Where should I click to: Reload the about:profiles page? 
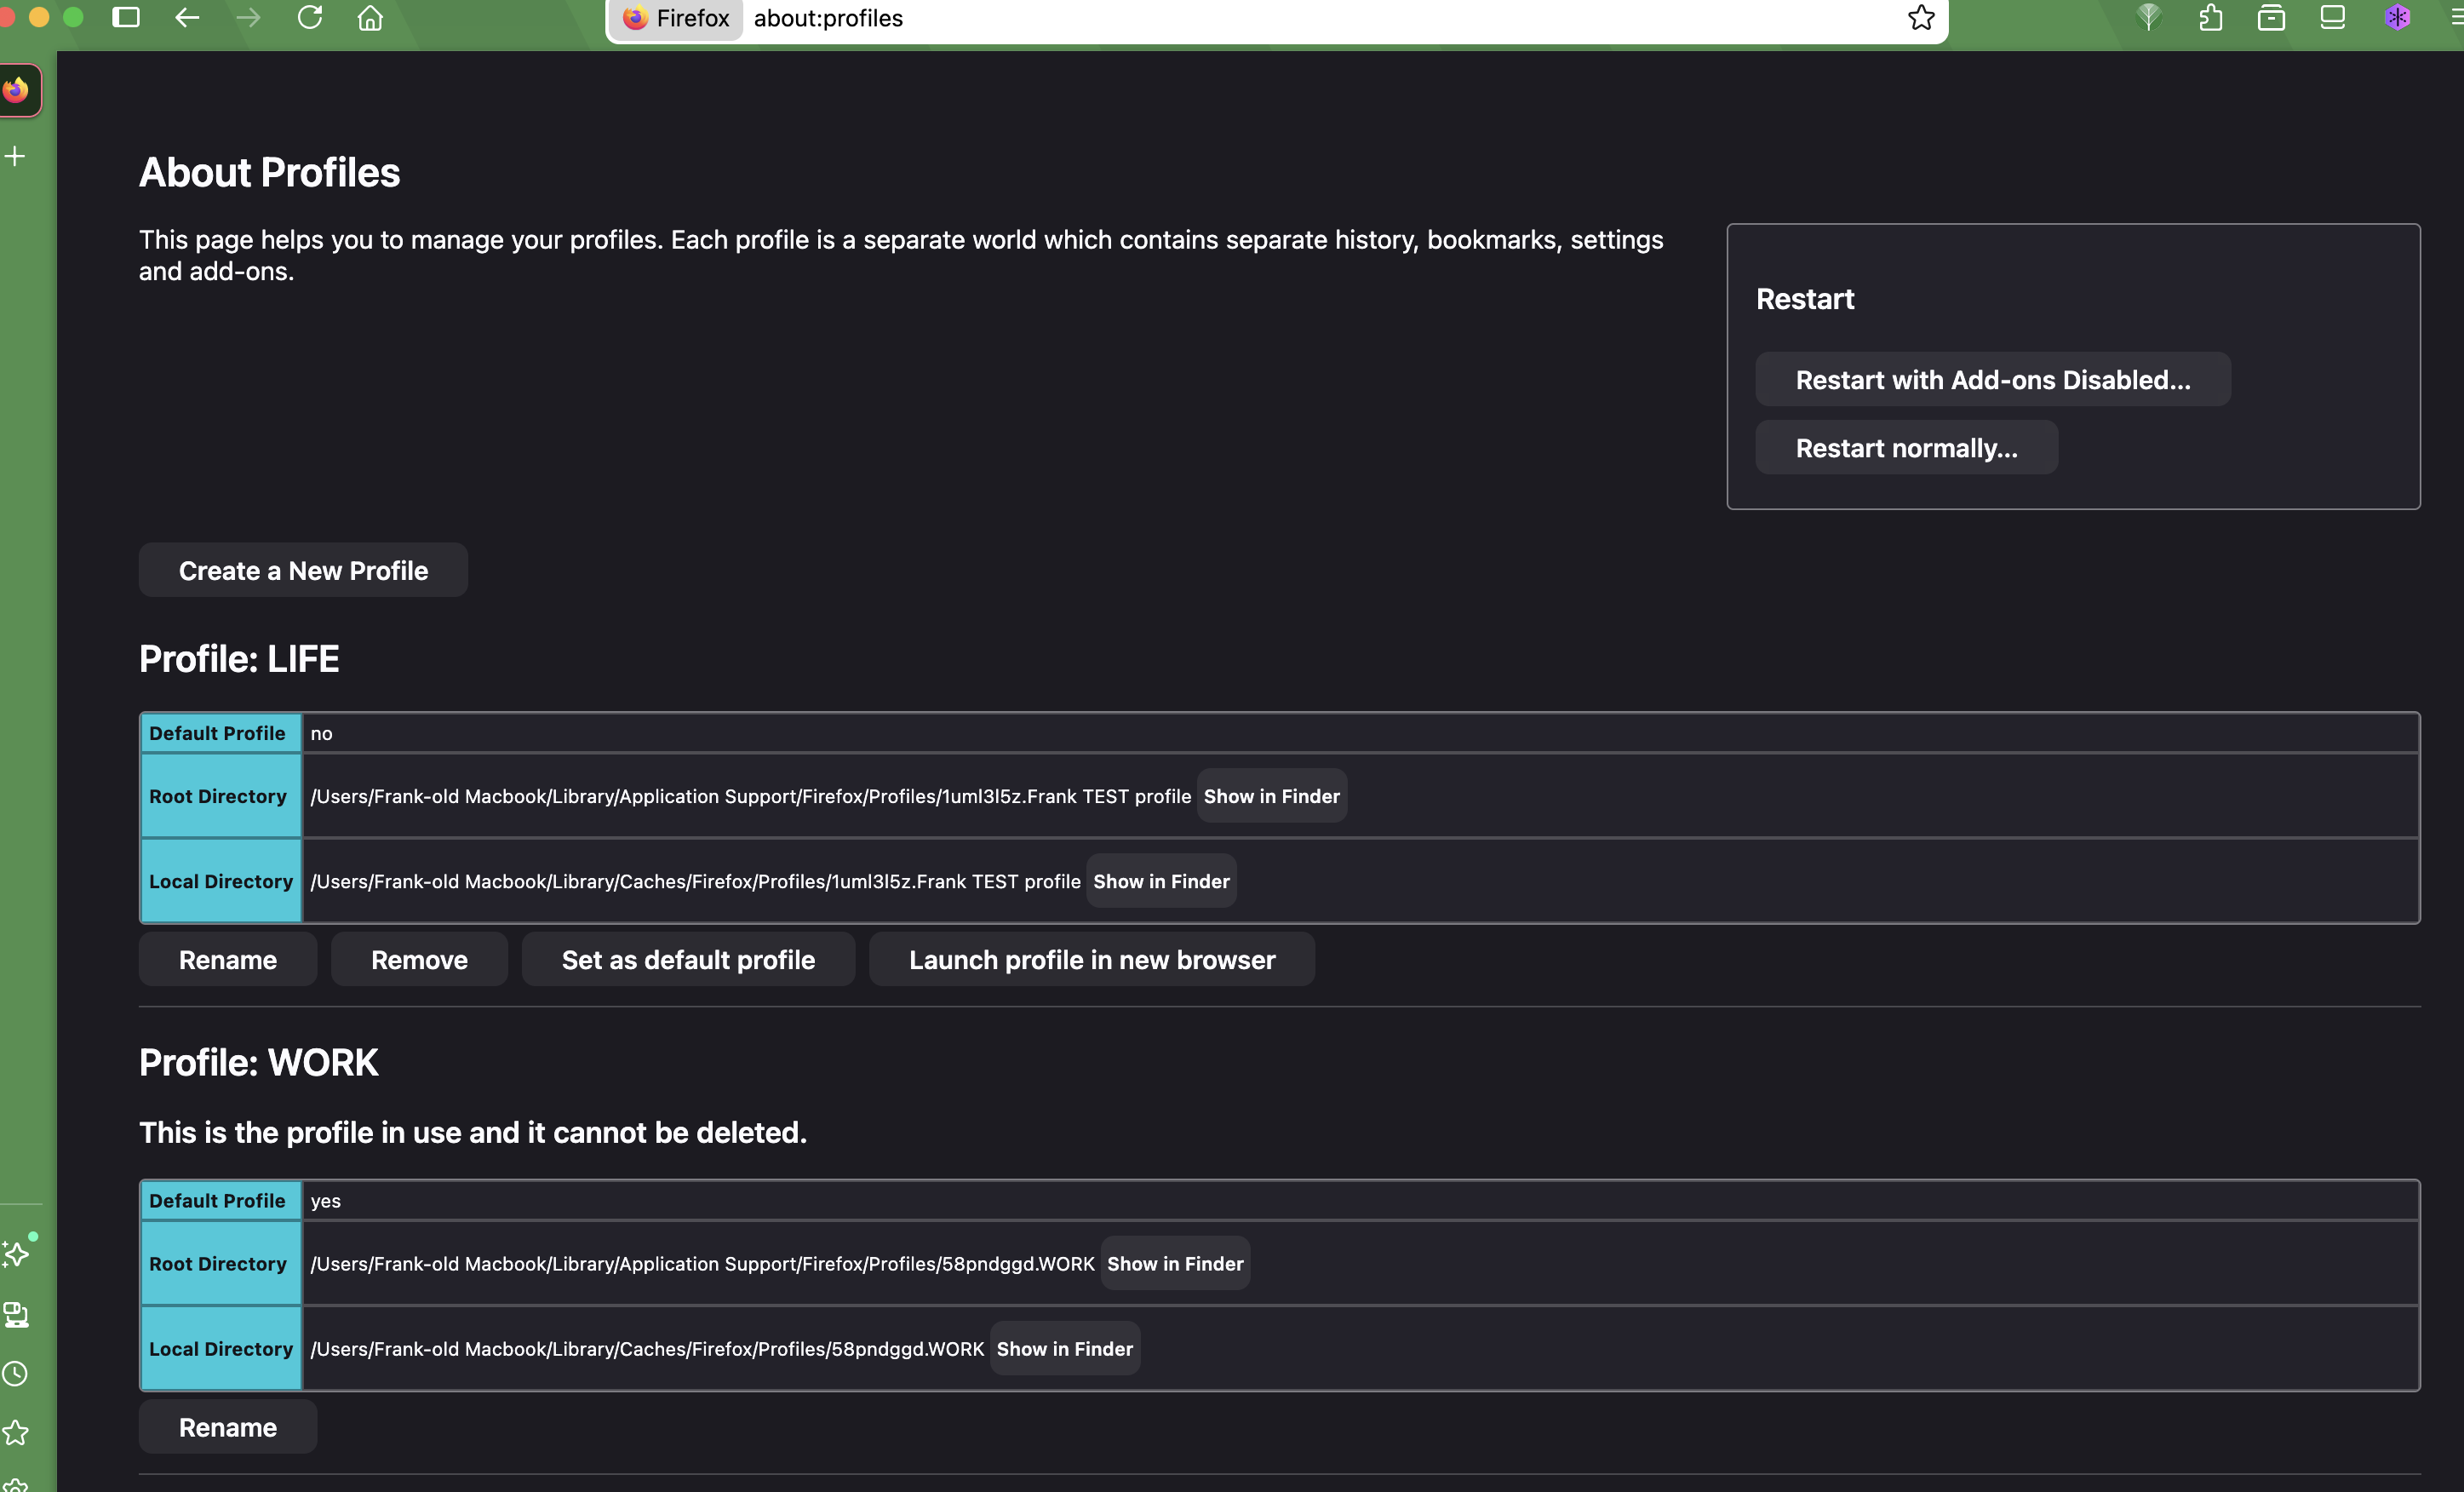coord(310,17)
